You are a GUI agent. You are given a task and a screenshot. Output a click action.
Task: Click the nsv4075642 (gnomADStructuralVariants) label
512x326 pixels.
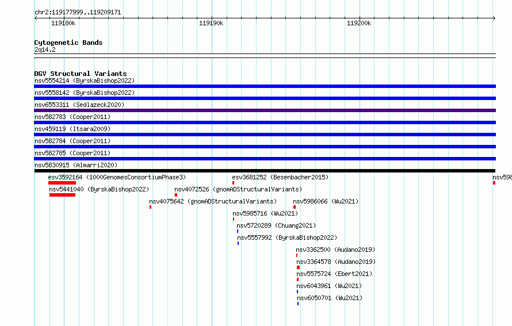213,201
